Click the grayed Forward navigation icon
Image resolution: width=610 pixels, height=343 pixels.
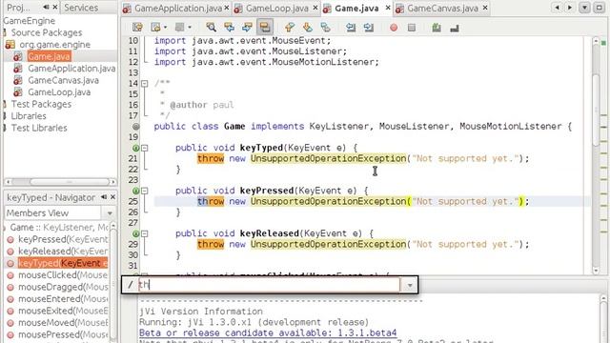tap(179, 28)
